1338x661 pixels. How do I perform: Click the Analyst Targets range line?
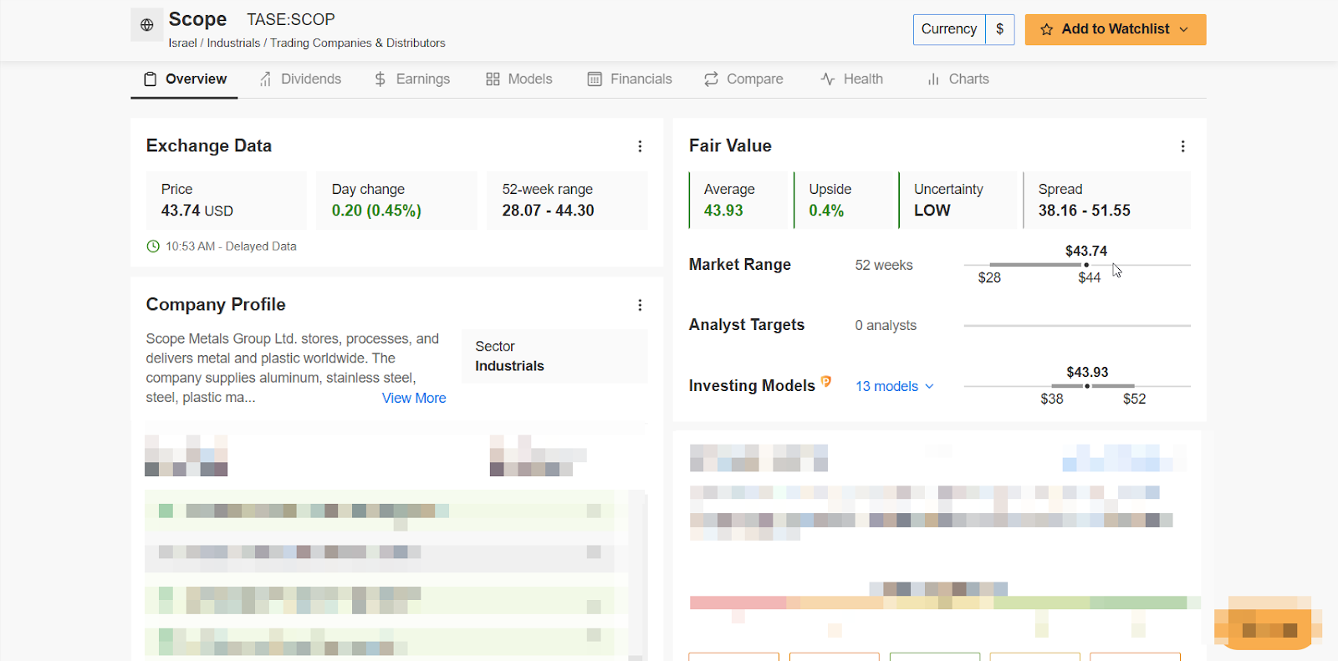1077,326
